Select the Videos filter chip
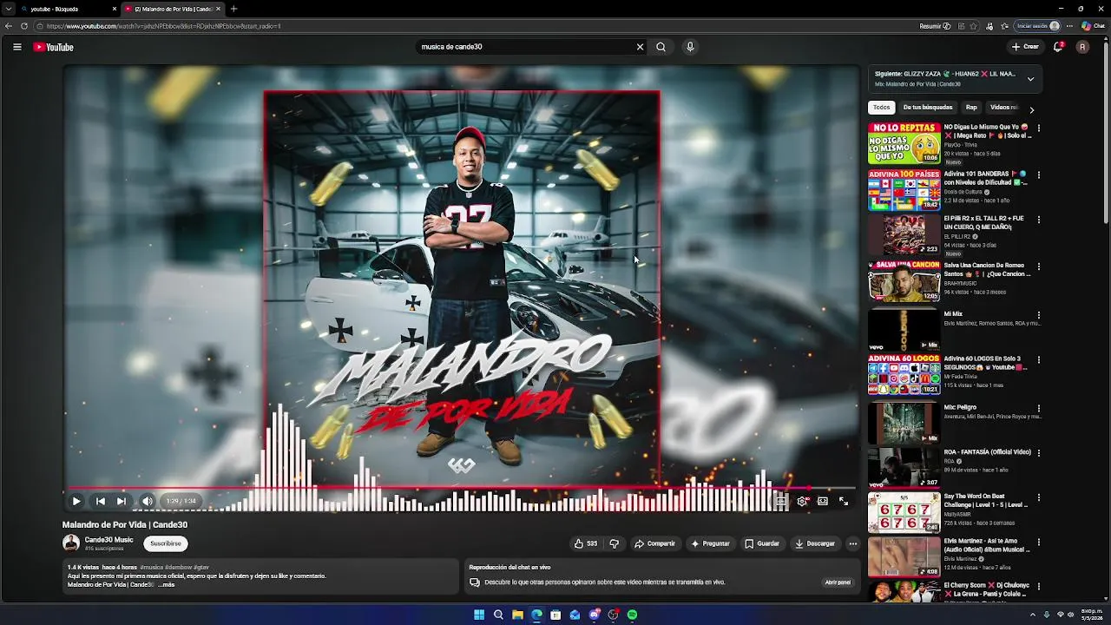1111x625 pixels. [x=1003, y=108]
